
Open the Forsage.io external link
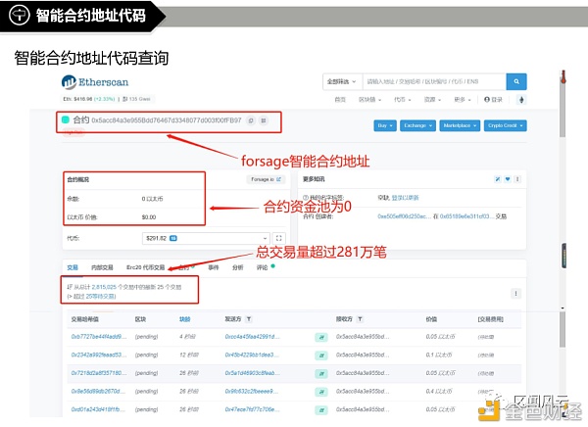coord(266,179)
